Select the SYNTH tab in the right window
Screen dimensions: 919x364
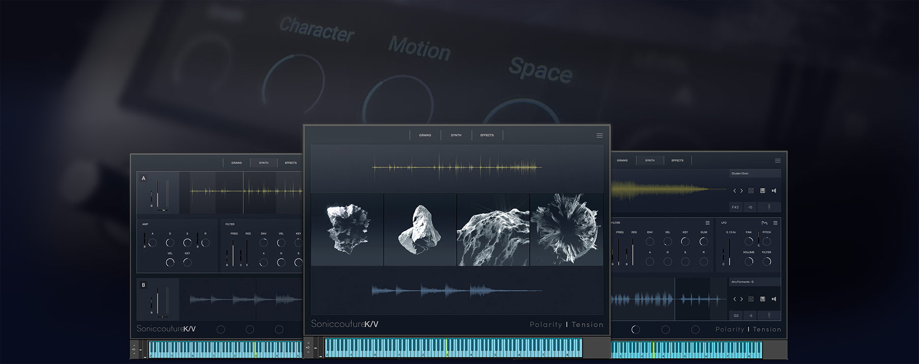point(650,160)
